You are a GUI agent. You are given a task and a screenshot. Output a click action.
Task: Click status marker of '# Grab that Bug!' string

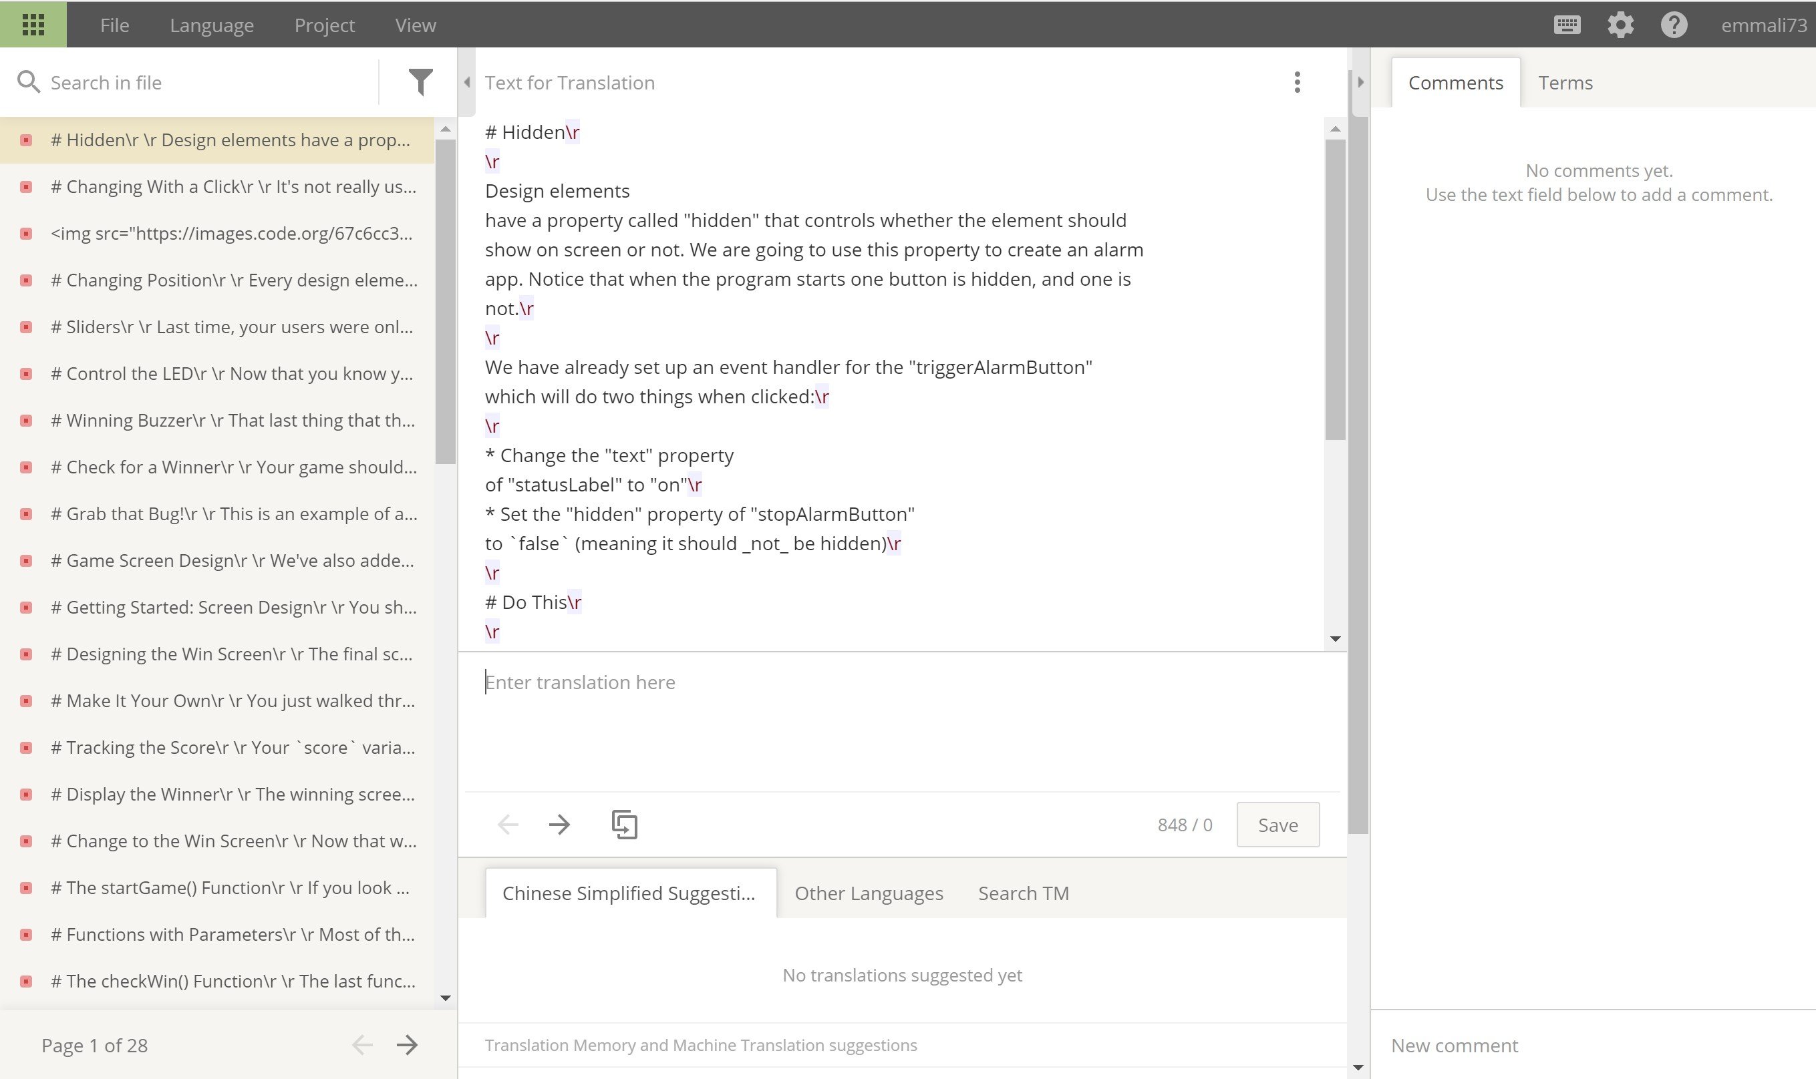[x=26, y=514]
